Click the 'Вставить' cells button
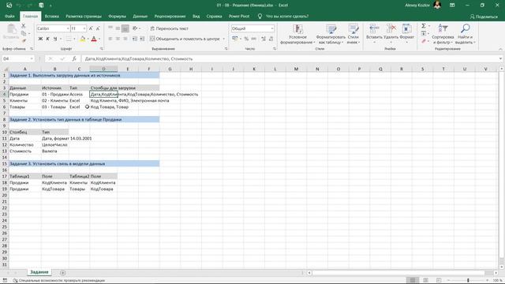Screen dimensions: 505x284 coord(374,34)
